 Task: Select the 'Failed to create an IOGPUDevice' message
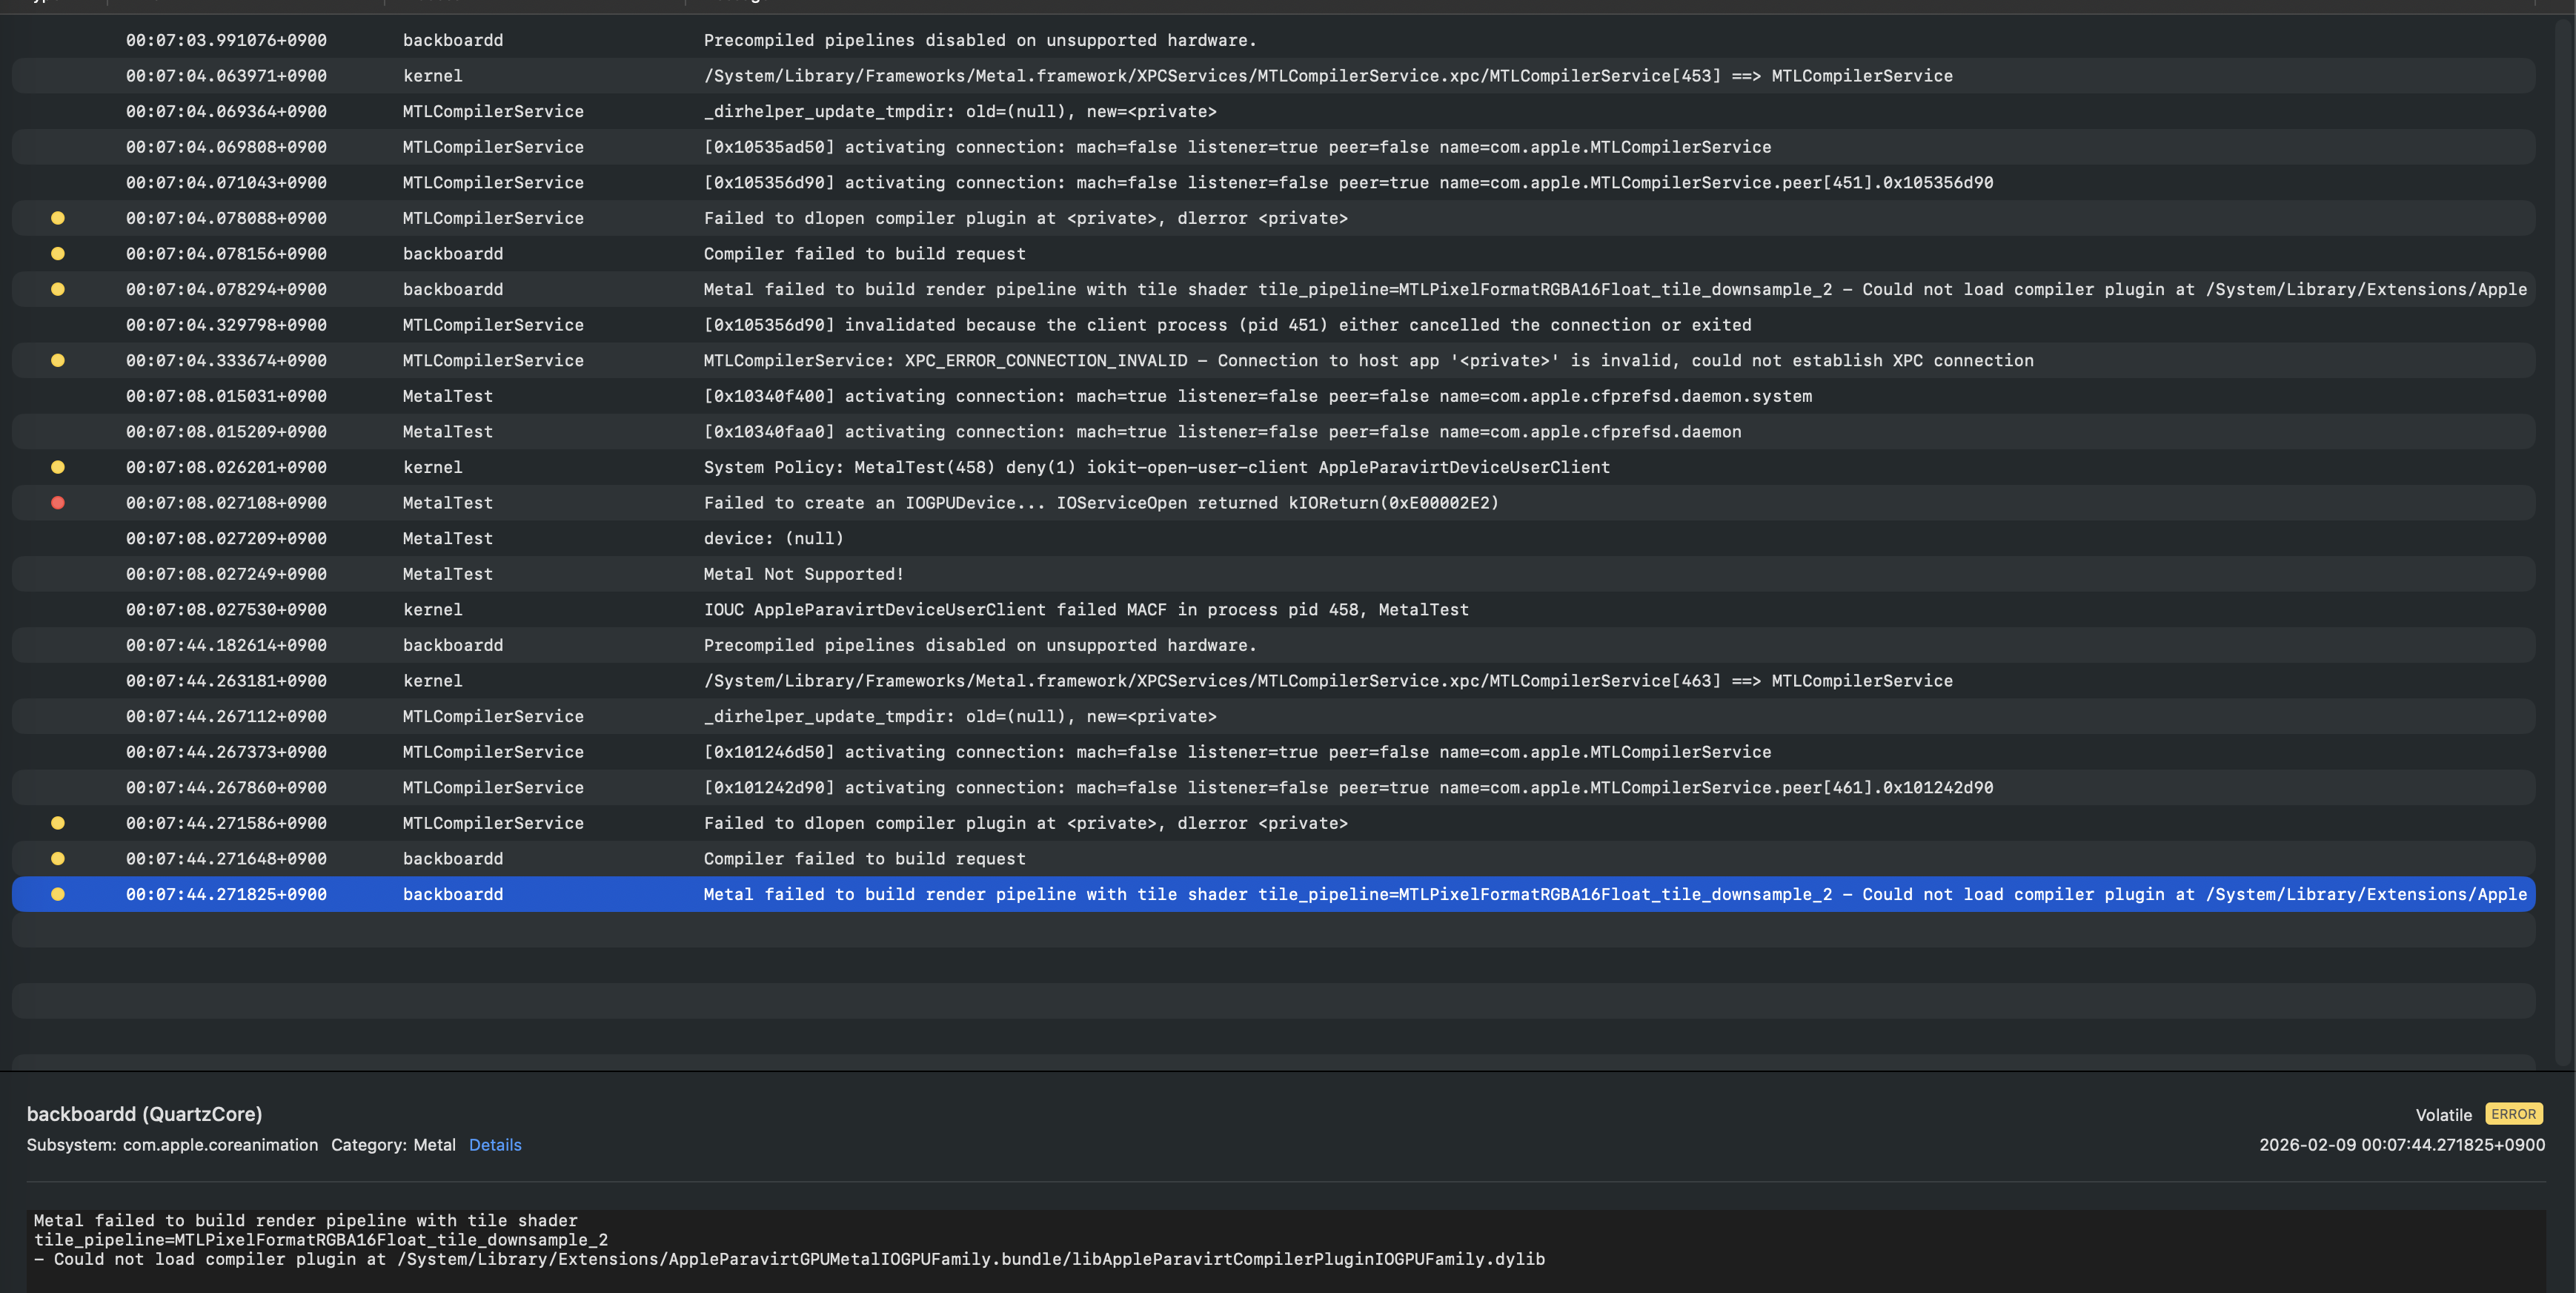point(1100,503)
